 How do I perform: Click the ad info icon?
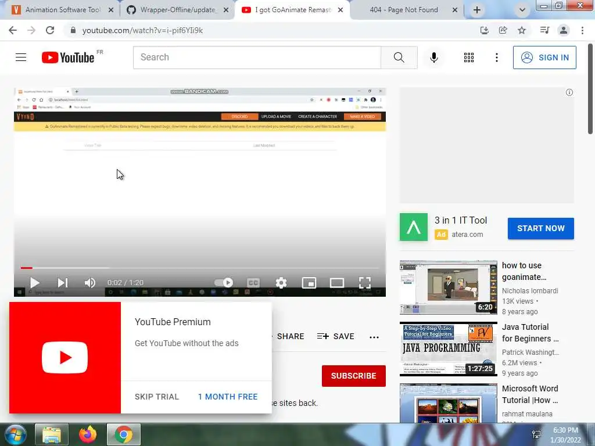click(x=569, y=92)
